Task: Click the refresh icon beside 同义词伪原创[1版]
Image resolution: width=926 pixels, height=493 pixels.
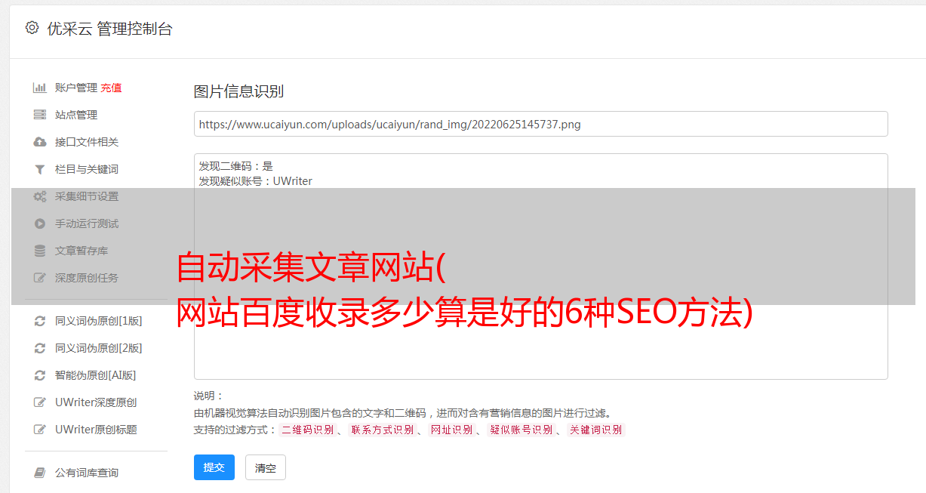Action: (40, 321)
